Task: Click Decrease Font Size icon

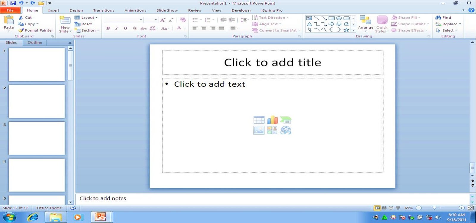Action: tap(171, 20)
